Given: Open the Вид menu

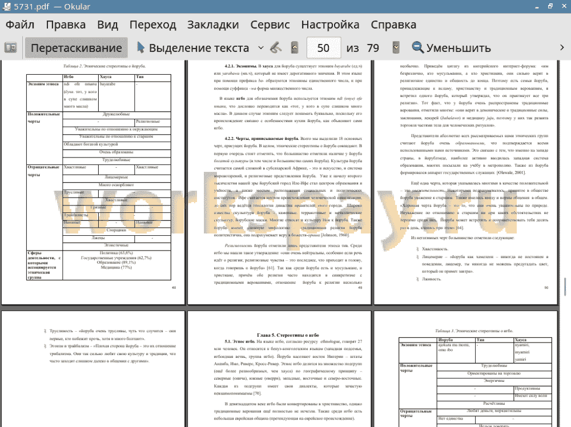Looking at the screenshot, I should point(108,25).
